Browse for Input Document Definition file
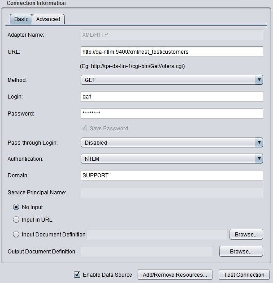The image size is (273, 283). [x=246, y=234]
